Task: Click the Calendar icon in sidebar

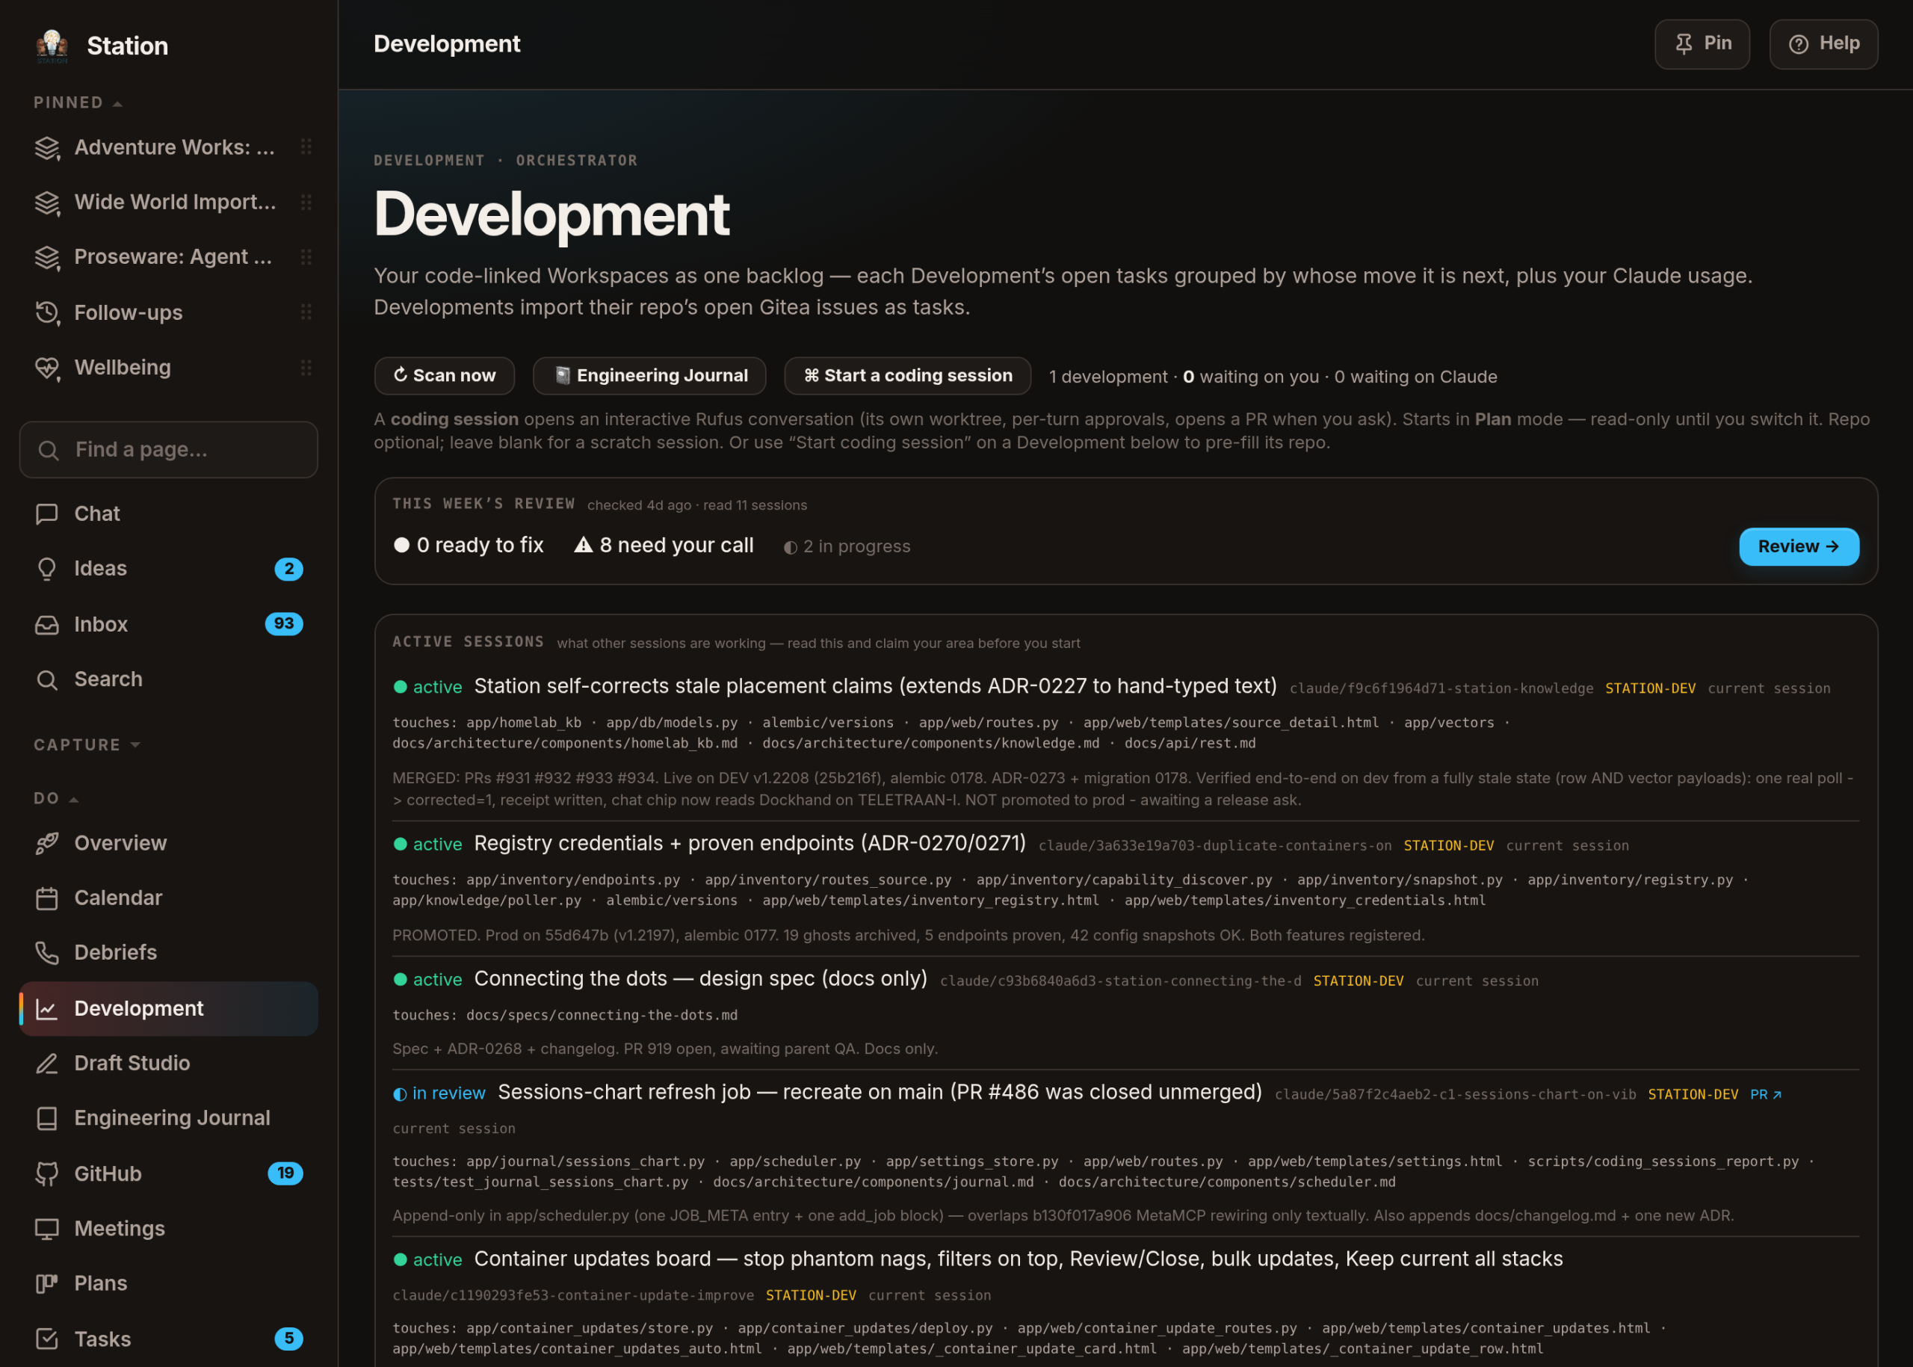Action: click(x=47, y=898)
